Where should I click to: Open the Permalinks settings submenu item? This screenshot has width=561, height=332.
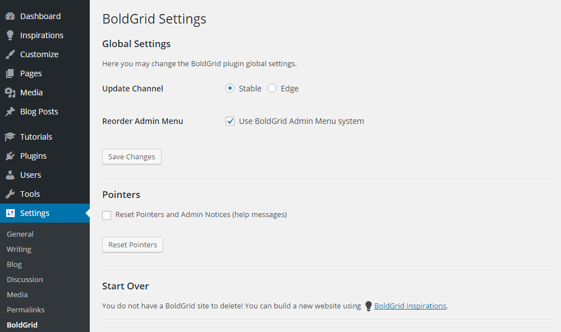(x=26, y=310)
